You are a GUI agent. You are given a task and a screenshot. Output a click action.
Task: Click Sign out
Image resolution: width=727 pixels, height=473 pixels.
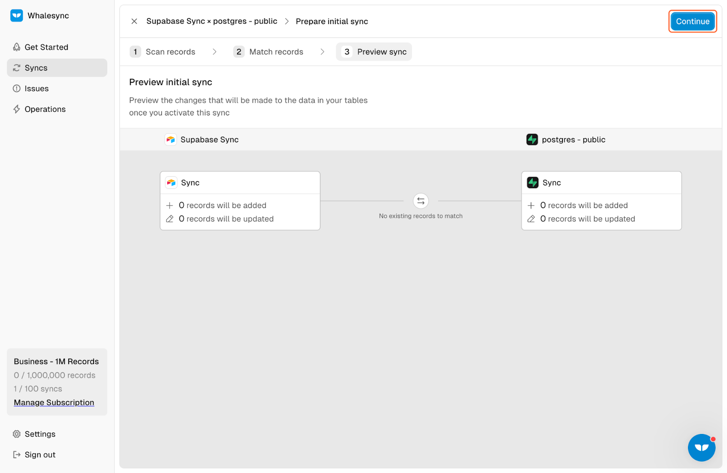57,455
